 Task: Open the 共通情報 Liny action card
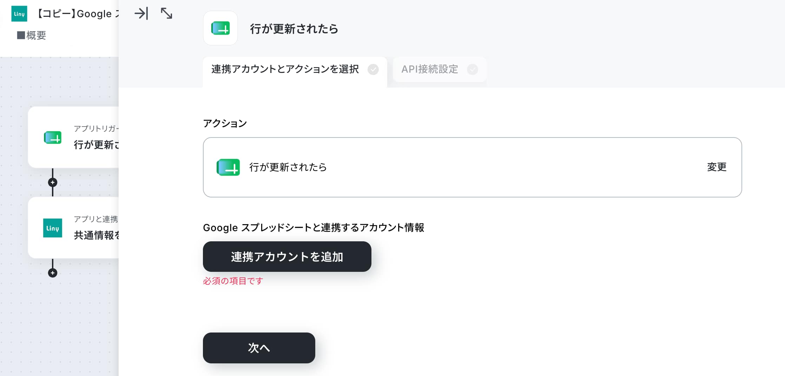tap(73, 228)
